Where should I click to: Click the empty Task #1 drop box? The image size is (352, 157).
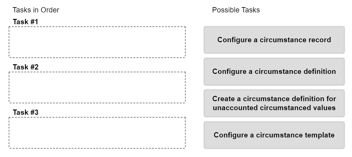[97, 42]
